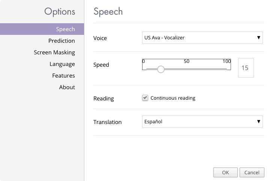273x181 pixels.
Task: Click the 100 end of the Speed slider
Action: point(226,69)
